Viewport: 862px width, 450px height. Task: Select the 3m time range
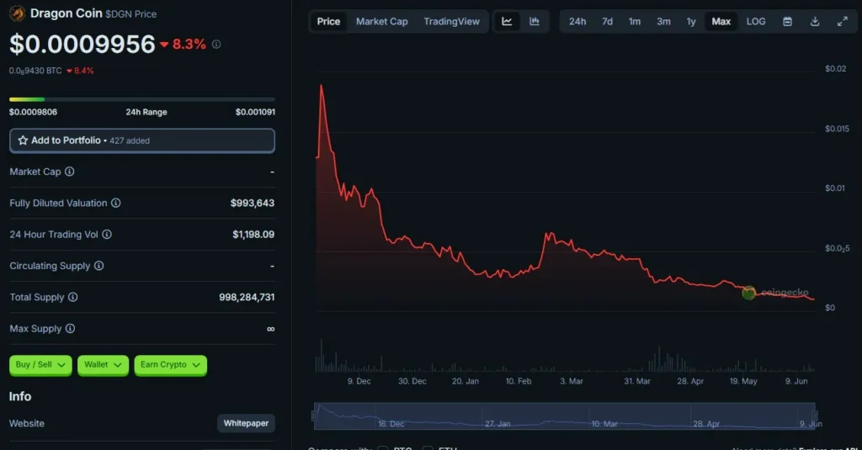tap(663, 21)
